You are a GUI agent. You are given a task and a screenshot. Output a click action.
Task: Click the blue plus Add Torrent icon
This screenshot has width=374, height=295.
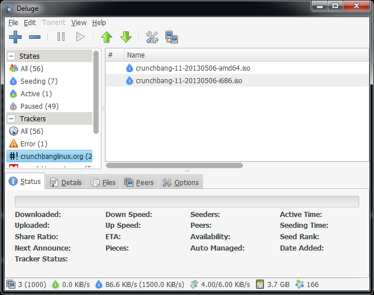click(15, 37)
